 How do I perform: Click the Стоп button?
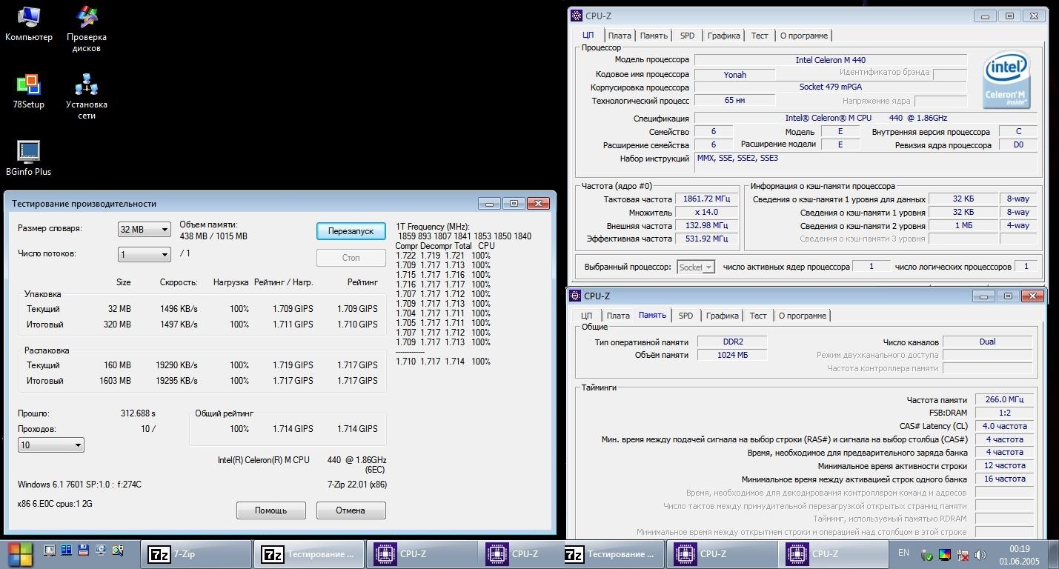pyautogui.click(x=351, y=258)
